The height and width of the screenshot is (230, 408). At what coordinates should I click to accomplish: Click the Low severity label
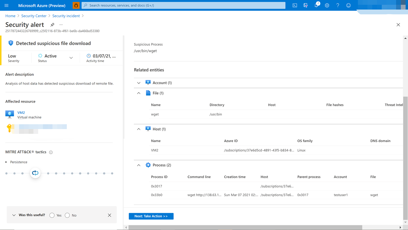(x=12, y=56)
